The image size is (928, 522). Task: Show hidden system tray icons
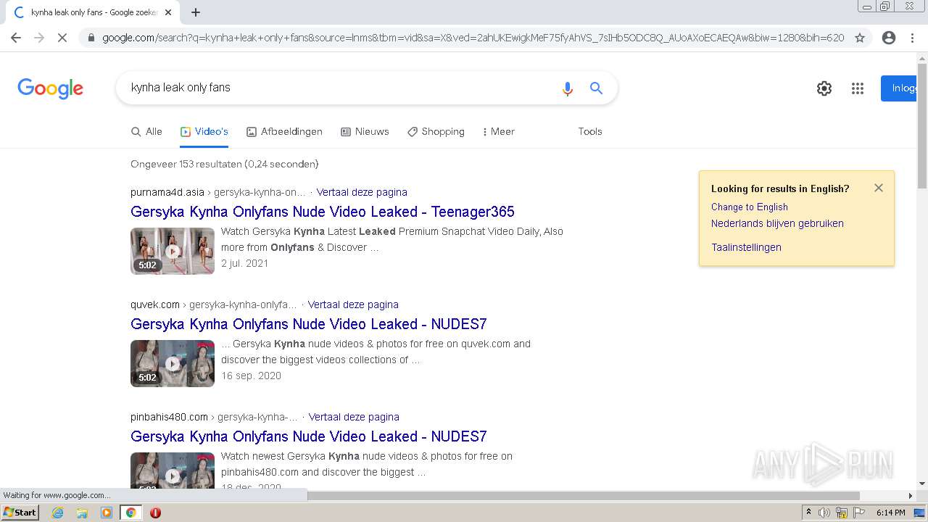808,513
